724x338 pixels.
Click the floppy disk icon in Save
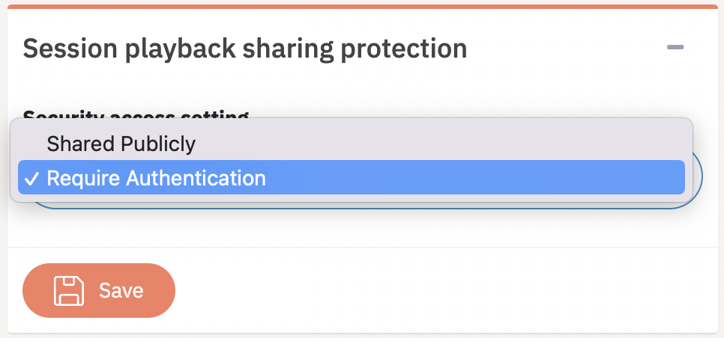69,291
